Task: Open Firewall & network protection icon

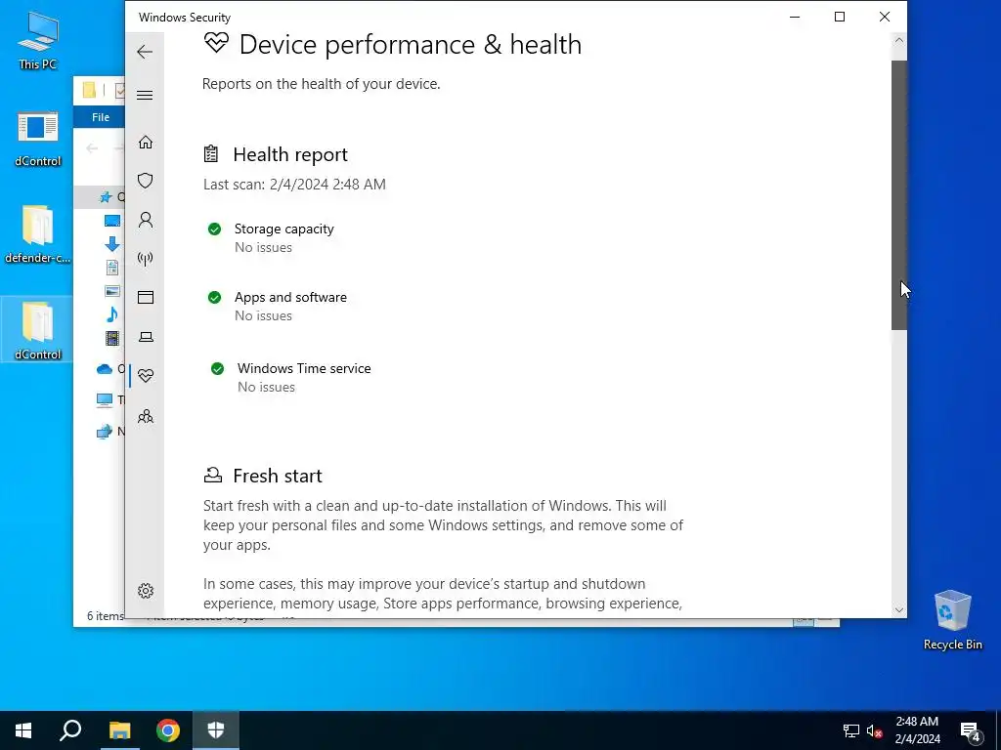Action: 146,258
